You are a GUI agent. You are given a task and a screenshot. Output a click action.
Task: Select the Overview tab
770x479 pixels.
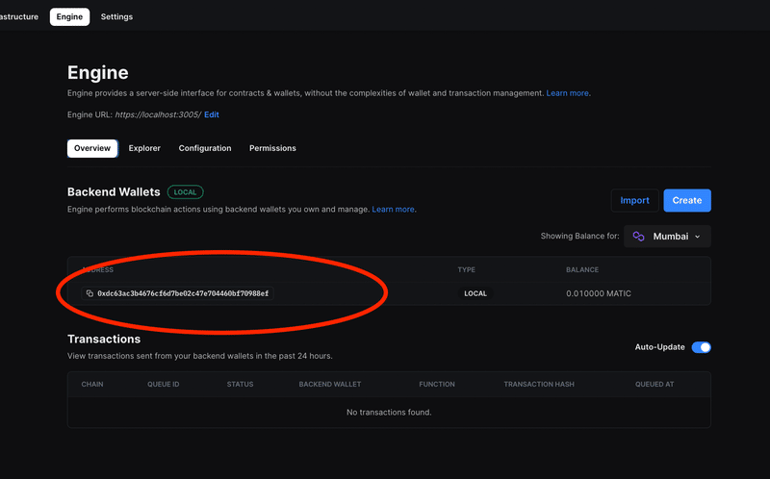[x=92, y=148]
